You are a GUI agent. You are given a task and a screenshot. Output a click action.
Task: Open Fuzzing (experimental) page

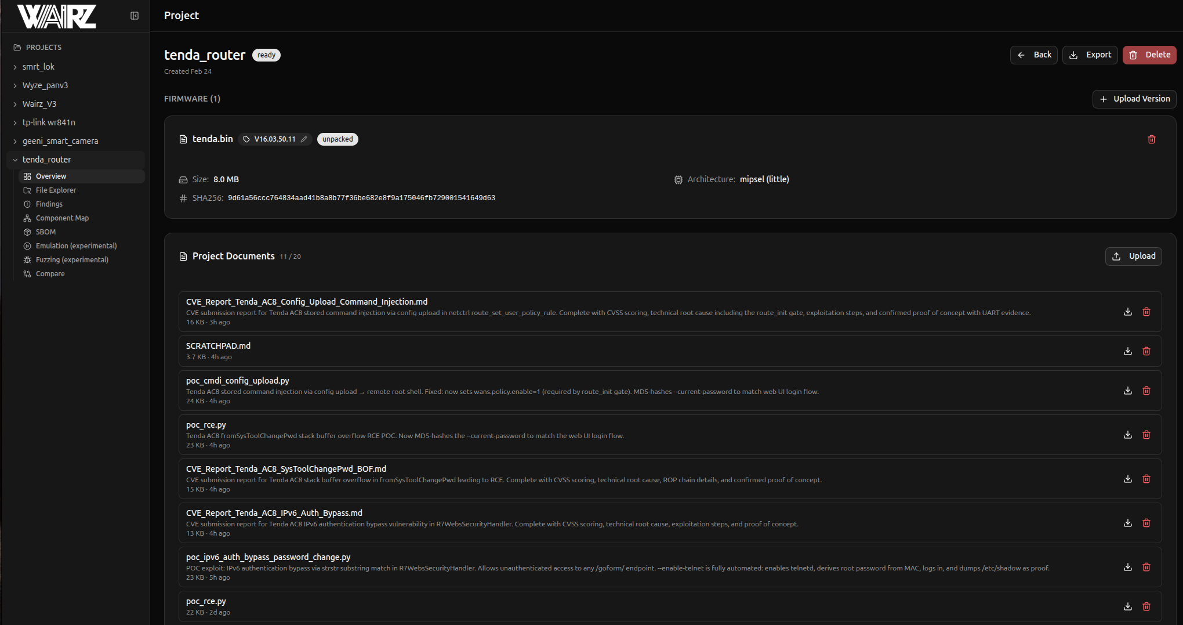[x=72, y=260]
